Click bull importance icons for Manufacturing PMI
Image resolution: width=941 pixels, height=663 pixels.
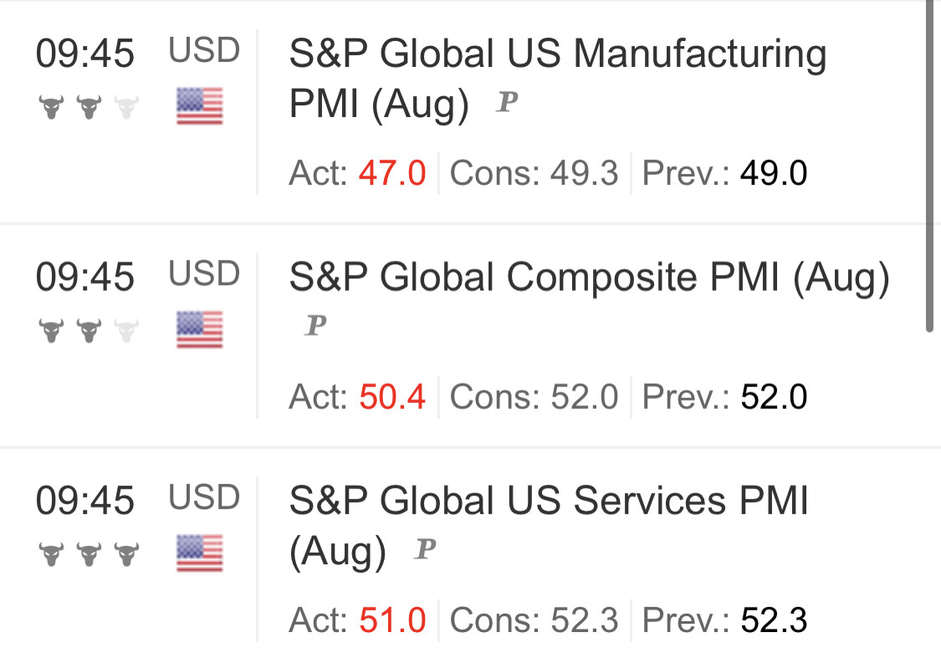[x=89, y=107]
